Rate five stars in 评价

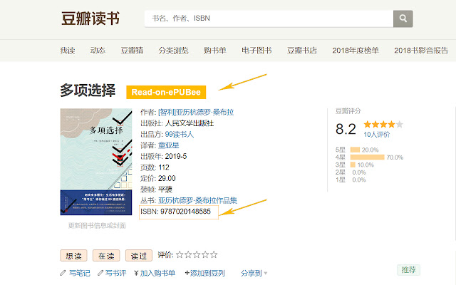point(214,255)
